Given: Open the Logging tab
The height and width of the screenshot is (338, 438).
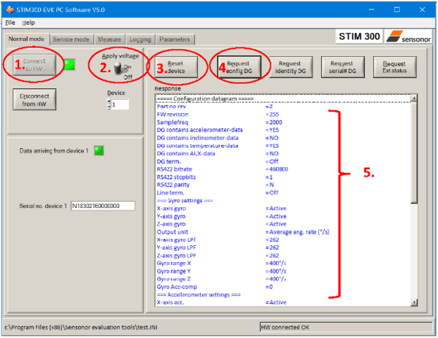Looking at the screenshot, I should (x=140, y=39).
